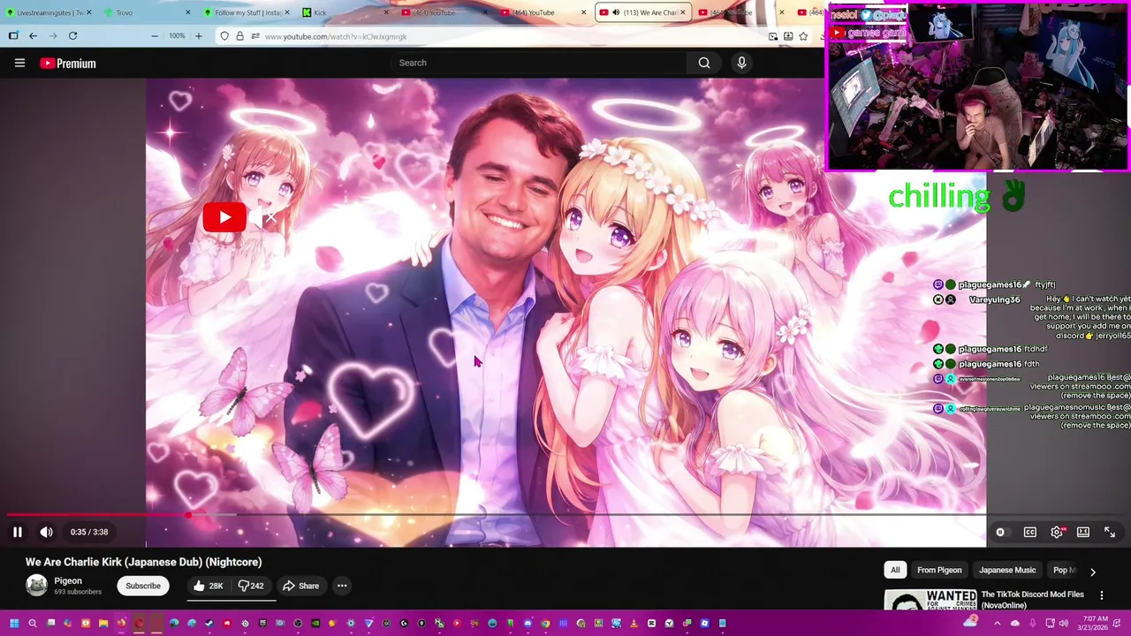Open player settings gear
Screen dimensions: 1131x636
(x=1057, y=532)
